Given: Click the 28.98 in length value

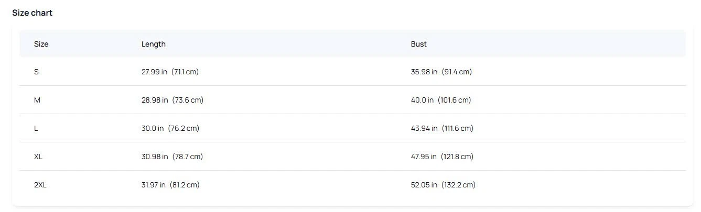Looking at the screenshot, I should click(155, 100).
